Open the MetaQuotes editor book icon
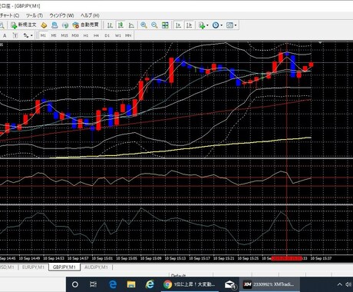The height and width of the screenshot is (292, 353). click(x=44, y=25)
